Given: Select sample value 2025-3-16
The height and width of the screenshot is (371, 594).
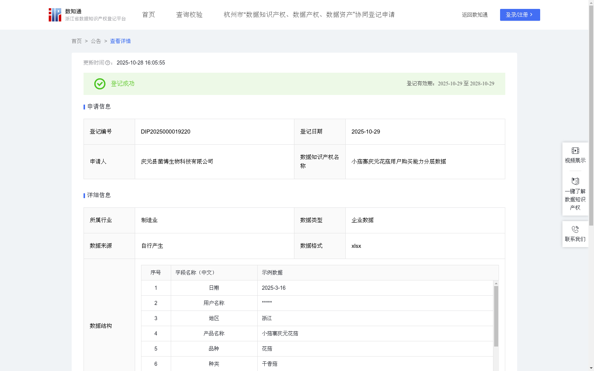Looking at the screenshot, I should pos(274,288).
